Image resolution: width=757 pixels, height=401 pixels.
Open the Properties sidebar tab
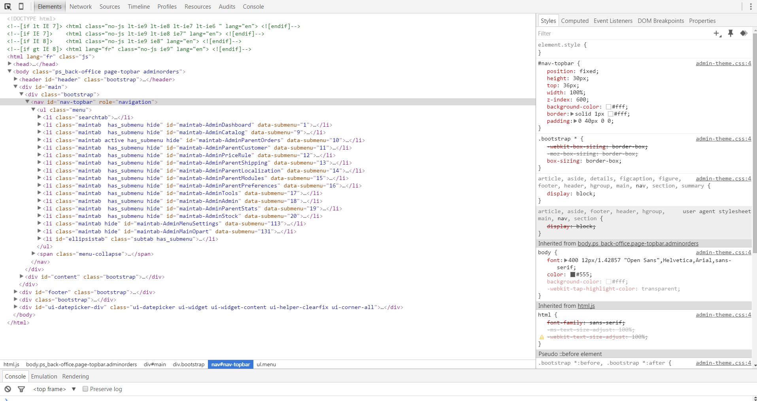click(702, 21)
